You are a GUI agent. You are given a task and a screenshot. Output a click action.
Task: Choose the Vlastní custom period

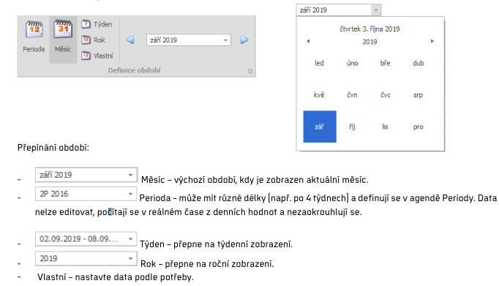click(97, 56)
